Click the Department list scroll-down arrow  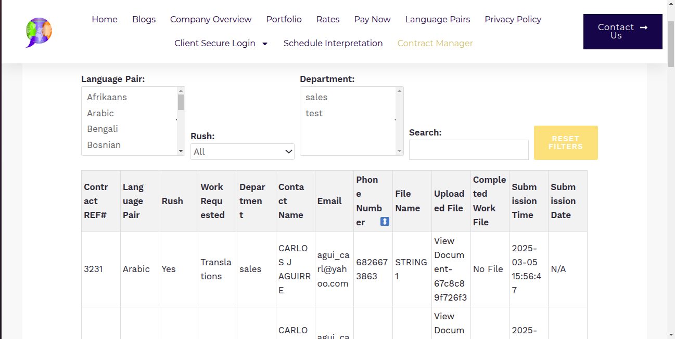tap(400, 151)
